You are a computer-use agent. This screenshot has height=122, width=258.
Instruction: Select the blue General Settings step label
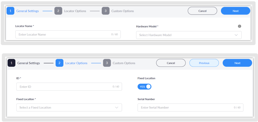pos(28,11)
